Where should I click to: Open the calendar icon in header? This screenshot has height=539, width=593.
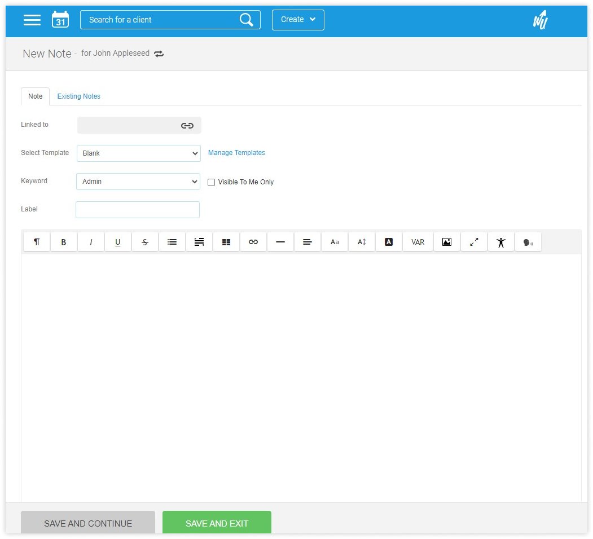pyautogui.click(x=60, y=20)
